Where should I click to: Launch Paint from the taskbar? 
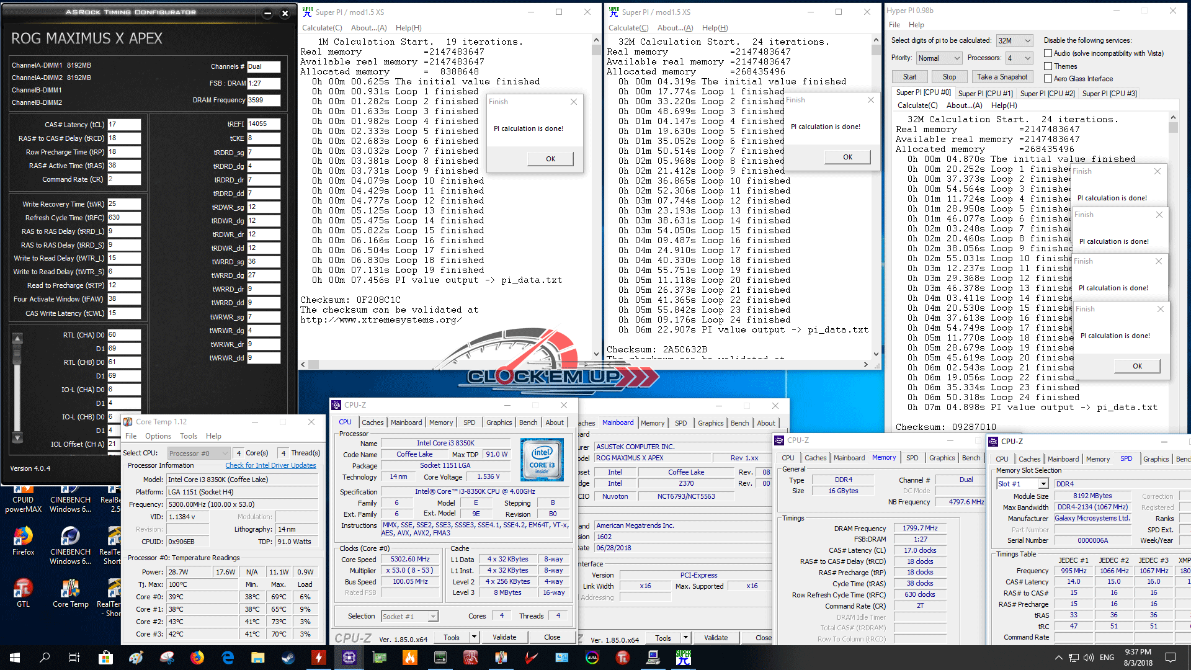point(136,658)
